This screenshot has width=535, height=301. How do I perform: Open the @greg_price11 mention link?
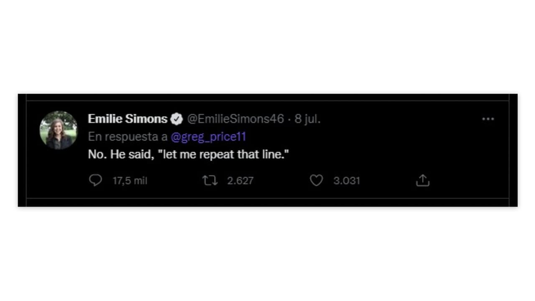[209, 137]
